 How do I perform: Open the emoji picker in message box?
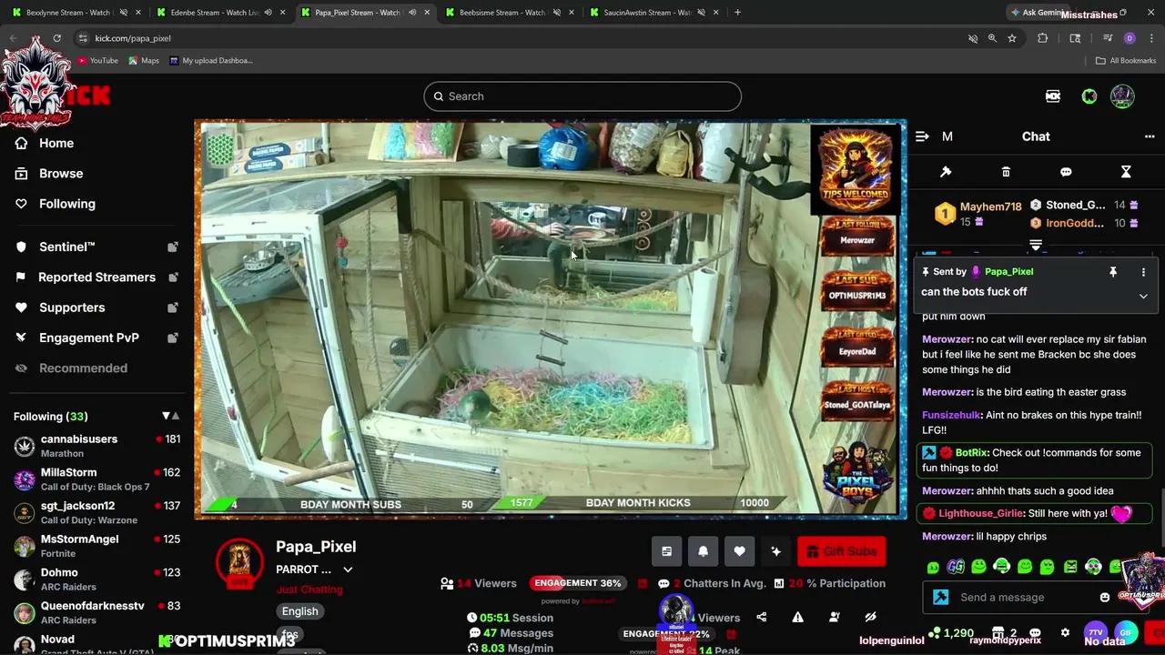point(1105,598)
